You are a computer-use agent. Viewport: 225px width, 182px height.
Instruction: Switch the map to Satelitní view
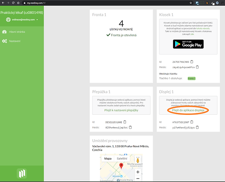[122, 159]
